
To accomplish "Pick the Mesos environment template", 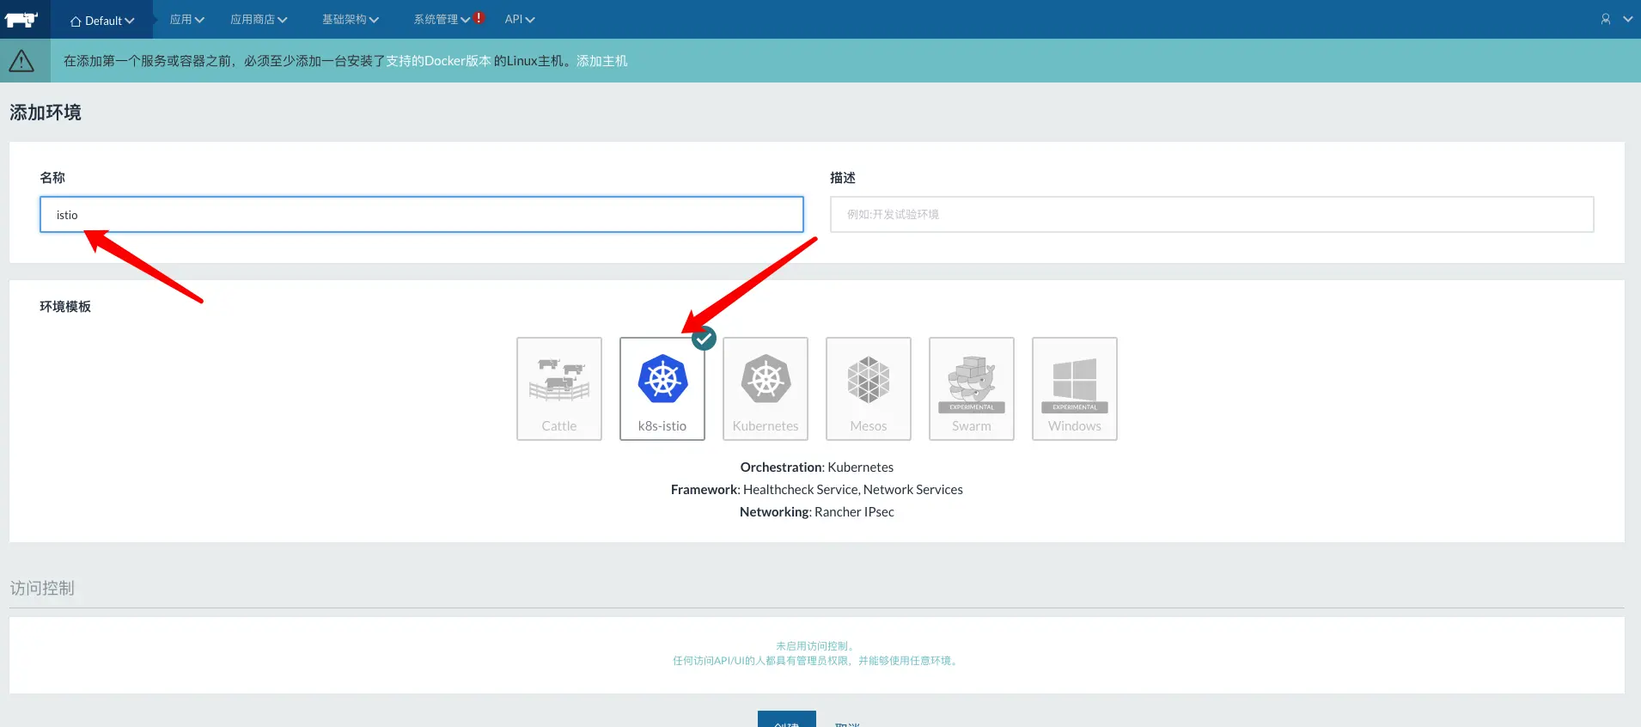I will click(869, 388).
